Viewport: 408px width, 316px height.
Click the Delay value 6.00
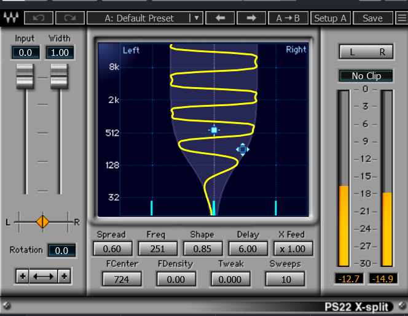(248, 249)
